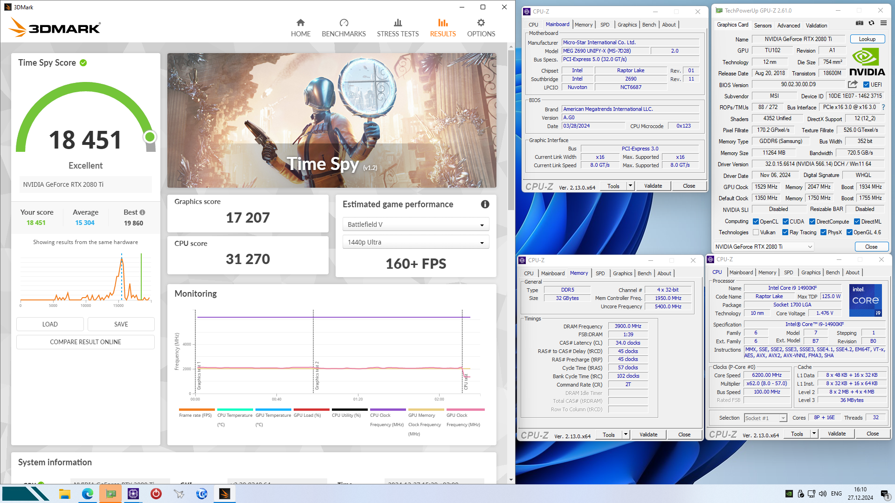The height and width of the screenshot is (503, 895).
Task: Click Validate in CPU-Z Mainboard window
Action: [653, 186]
